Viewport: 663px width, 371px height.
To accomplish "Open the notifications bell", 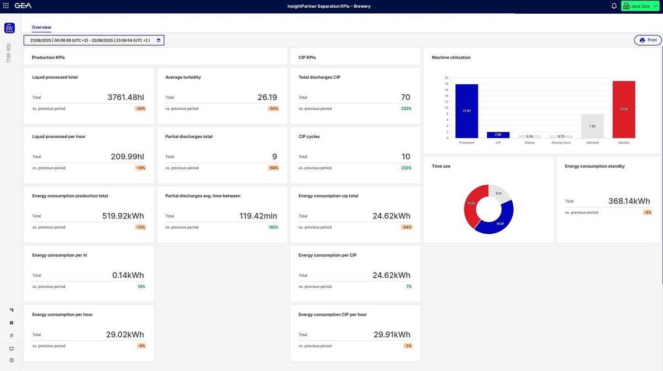I will (x=614, y=6).
